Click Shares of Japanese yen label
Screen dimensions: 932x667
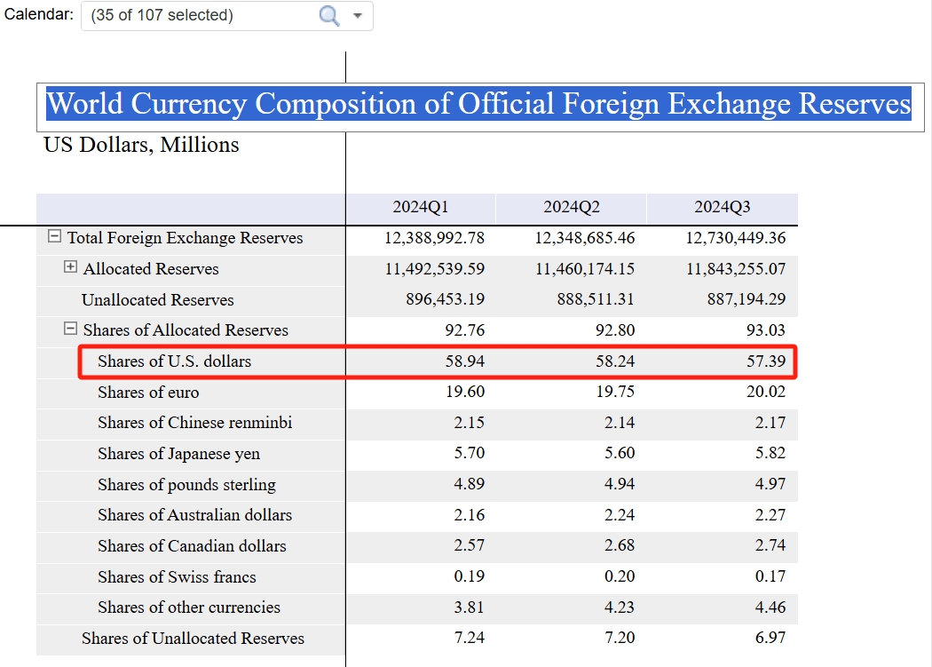tap(178, 454)
